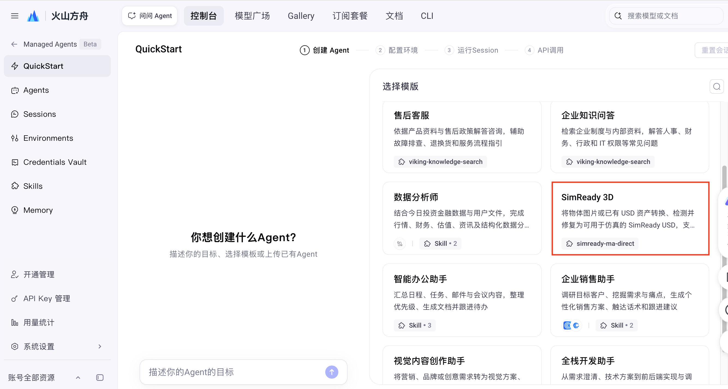This screenshot has width=728, height=389.
Task: Jump to step 4 API调用
Action: pyautogui.click(x=544, y=50)
